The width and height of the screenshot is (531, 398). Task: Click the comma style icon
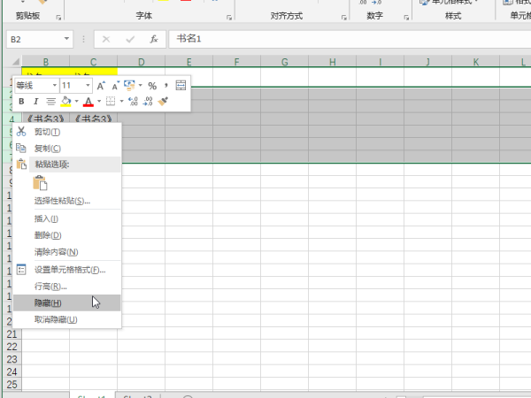(166, 86)
